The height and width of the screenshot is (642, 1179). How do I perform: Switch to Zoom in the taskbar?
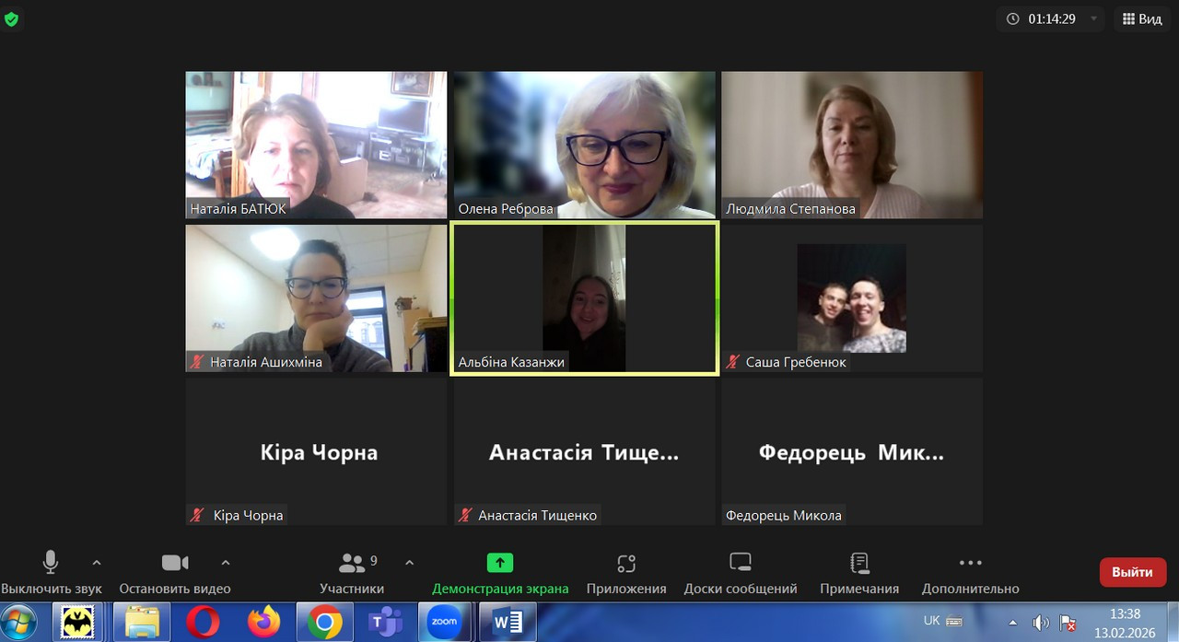tap(444, 623)
